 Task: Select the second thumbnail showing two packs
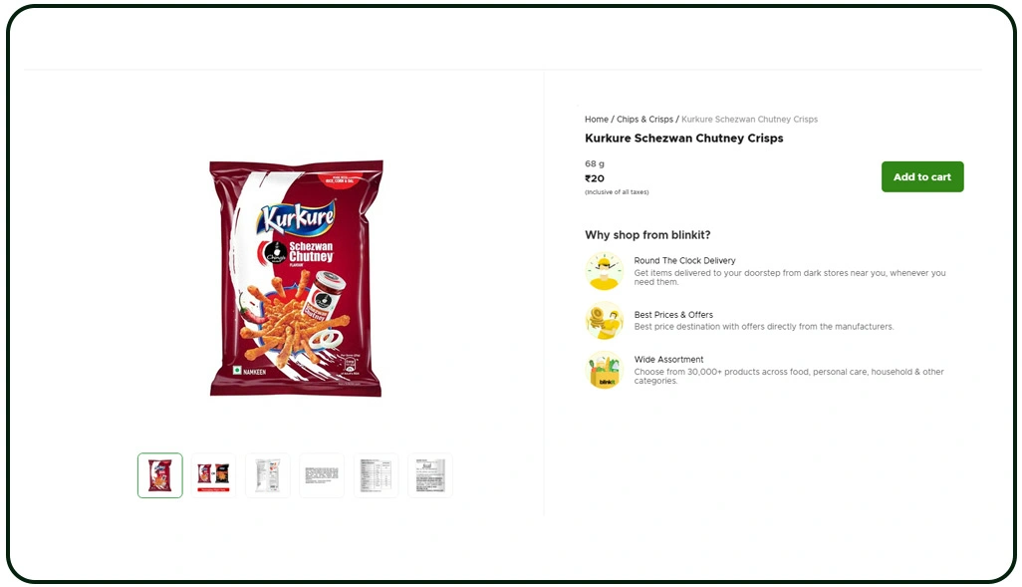tap(214, 475)
